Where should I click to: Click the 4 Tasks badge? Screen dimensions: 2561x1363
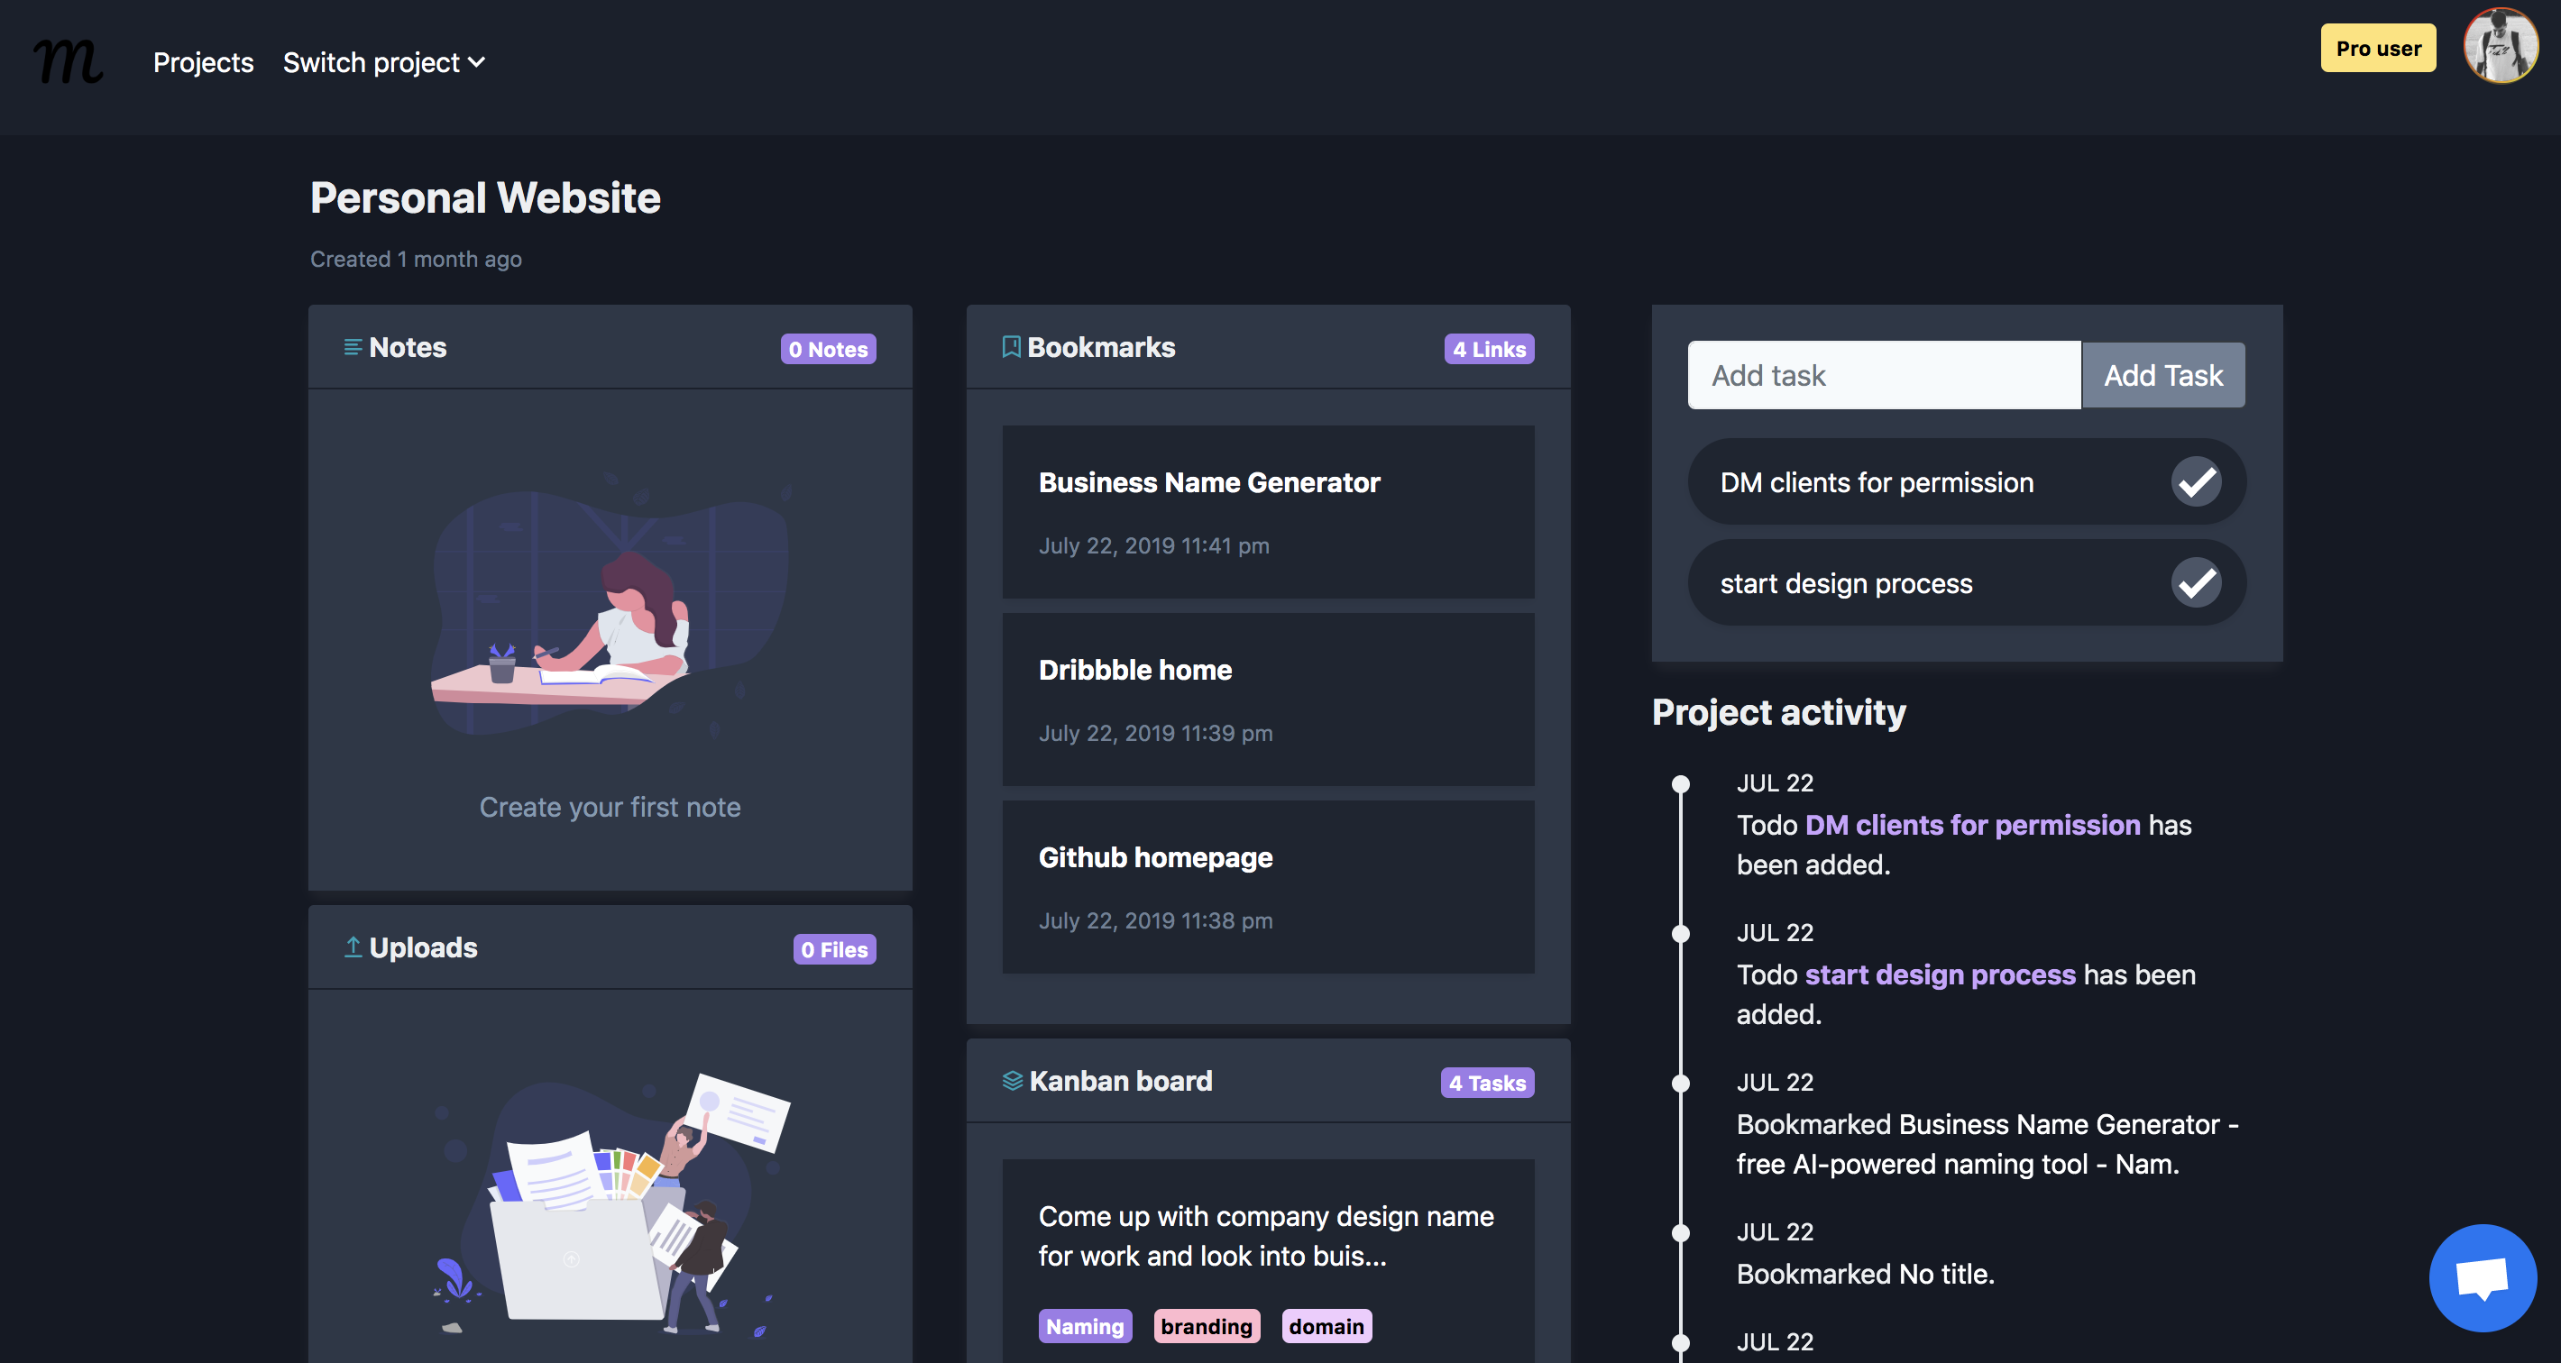click(1487, 1083)
